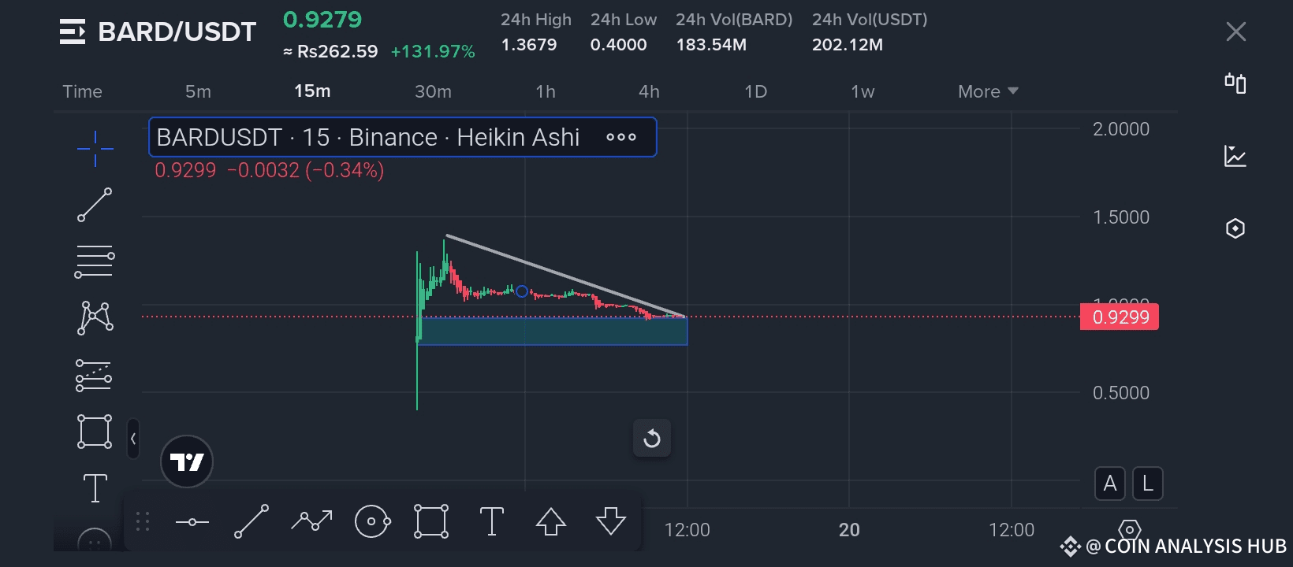
Task: Select the up arrow marker tool
Action: pyautogui.click(x=551, y=521)
